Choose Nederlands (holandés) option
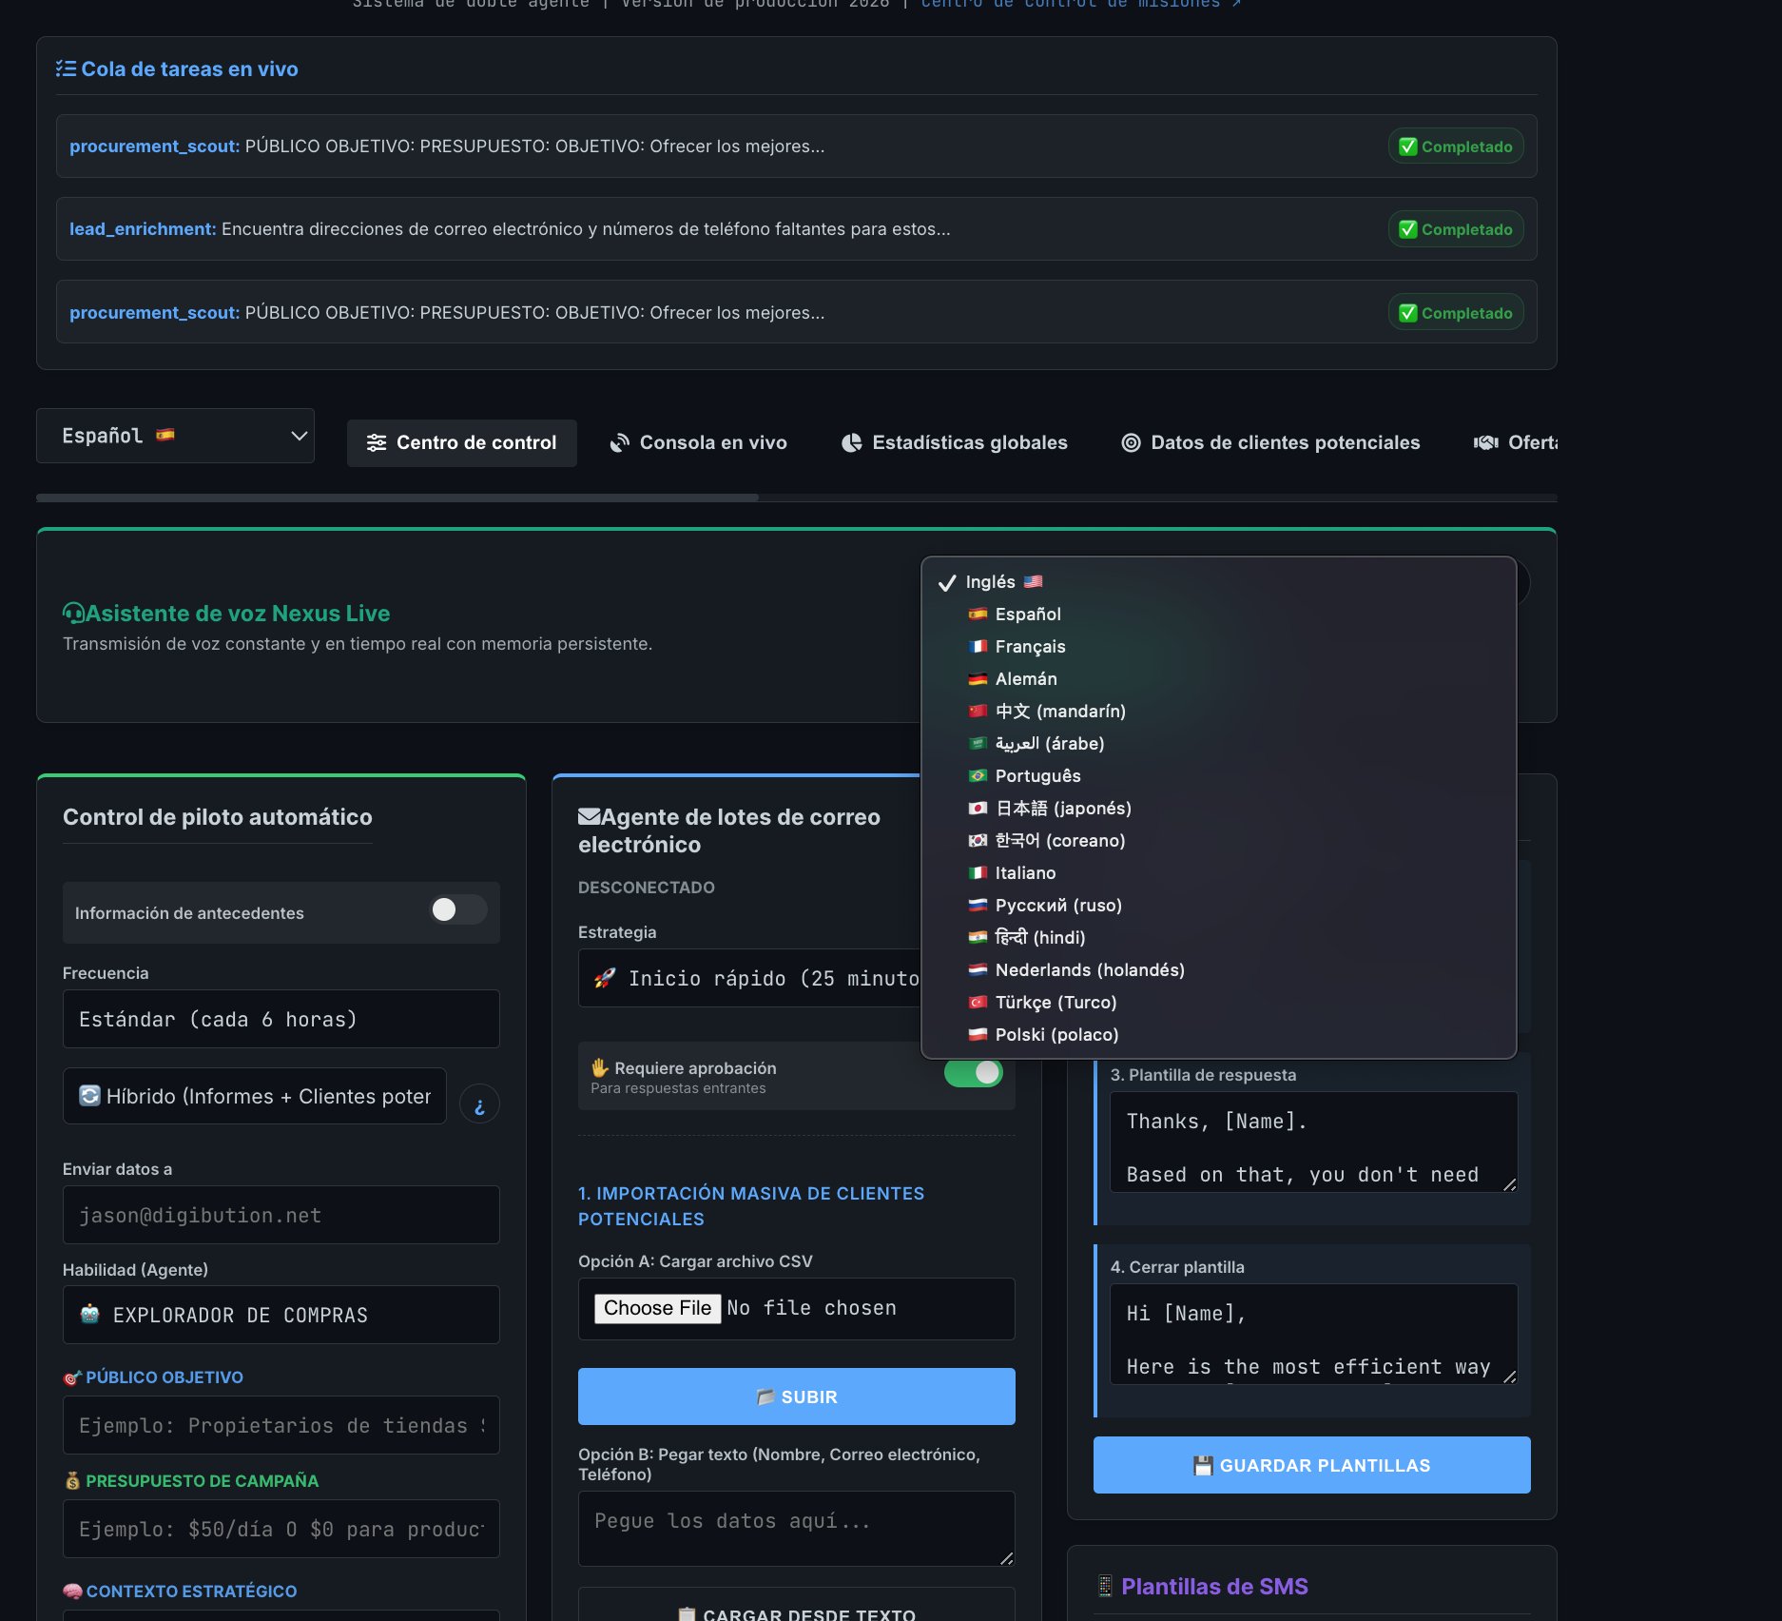Viewport: 1782px width, 1621px height. pyautogui.click(x=1219, y=970)
